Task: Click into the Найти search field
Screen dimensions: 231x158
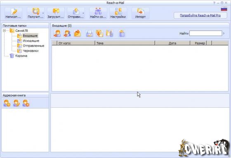Action: (x=205, y=33)
